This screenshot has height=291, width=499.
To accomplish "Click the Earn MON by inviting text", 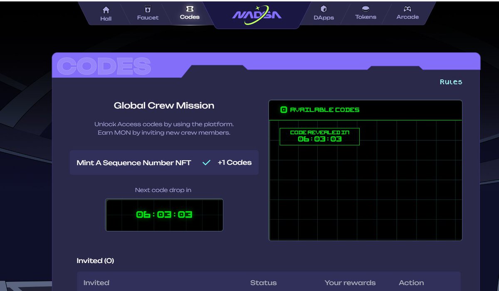I will 164,133.
